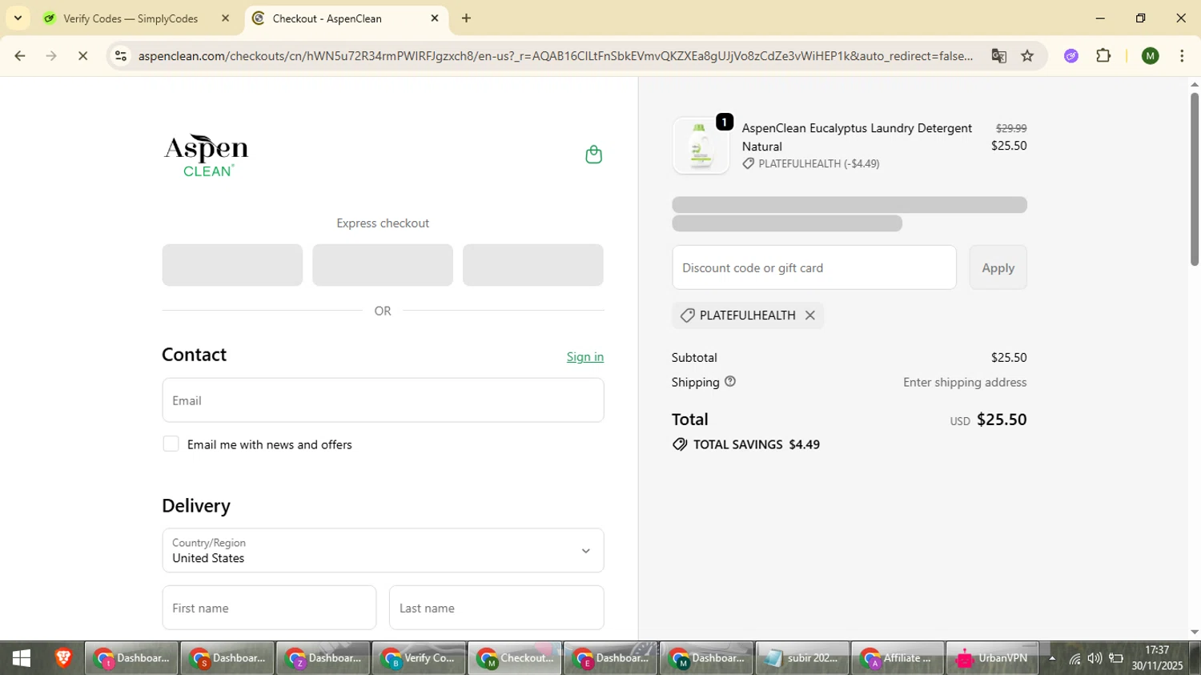Click the site information icon in address bar
This screenshot has height=675, width=1201.
click(x=121, y=56)
